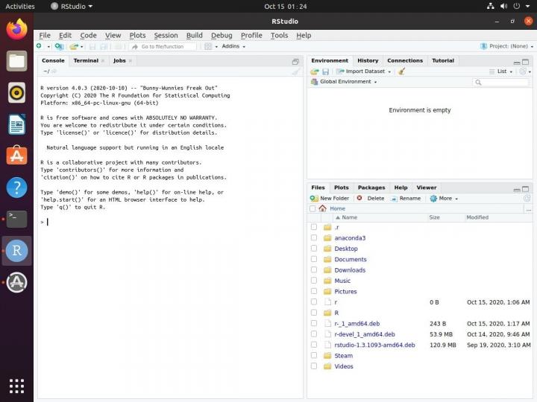Viewport: 537px width, 402px height.
Task: Click the New File icon in toolbar
Action: [x=39, y=46]
